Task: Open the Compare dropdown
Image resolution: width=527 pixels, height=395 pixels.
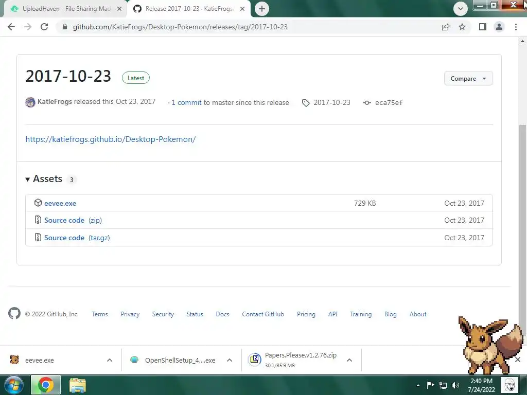Action: [x=468, y=78]
